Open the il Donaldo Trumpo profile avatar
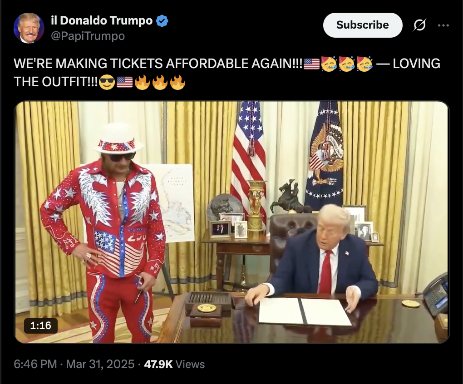The image size is (463, 384). tap(29, 28)
